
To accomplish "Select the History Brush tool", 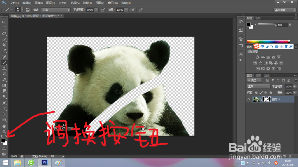I will (4, 74).
